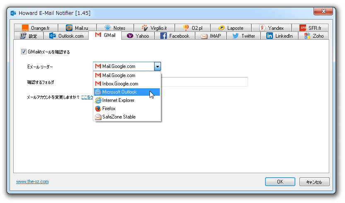Click the Zoho tab icon
Viewport: 345px width, 203px height.
[307, 36]
